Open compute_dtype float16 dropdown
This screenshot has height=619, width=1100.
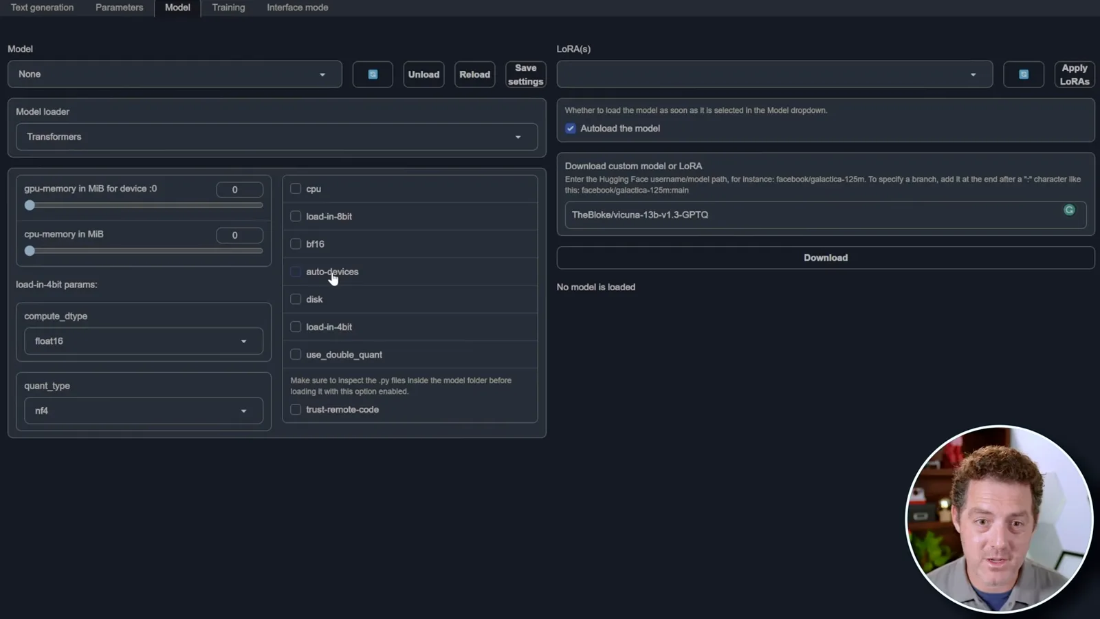(x=144, y=341)
